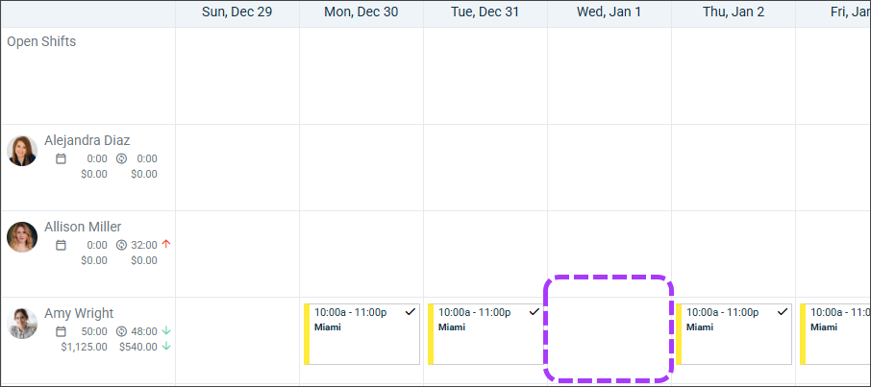The image size is (871, 387).
Task: Click the checkmark on Amy's Monday Dec 30 shift
Action: (411, 311)
